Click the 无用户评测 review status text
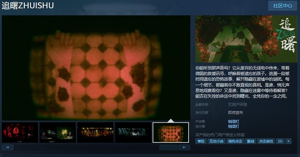Image resolution: width=300 pixels, height=157 pixels. tap(237, 105)
